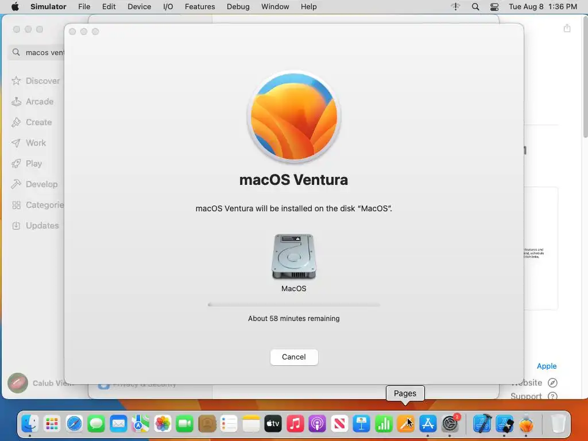Open the Edit menu

coord(109,7)
